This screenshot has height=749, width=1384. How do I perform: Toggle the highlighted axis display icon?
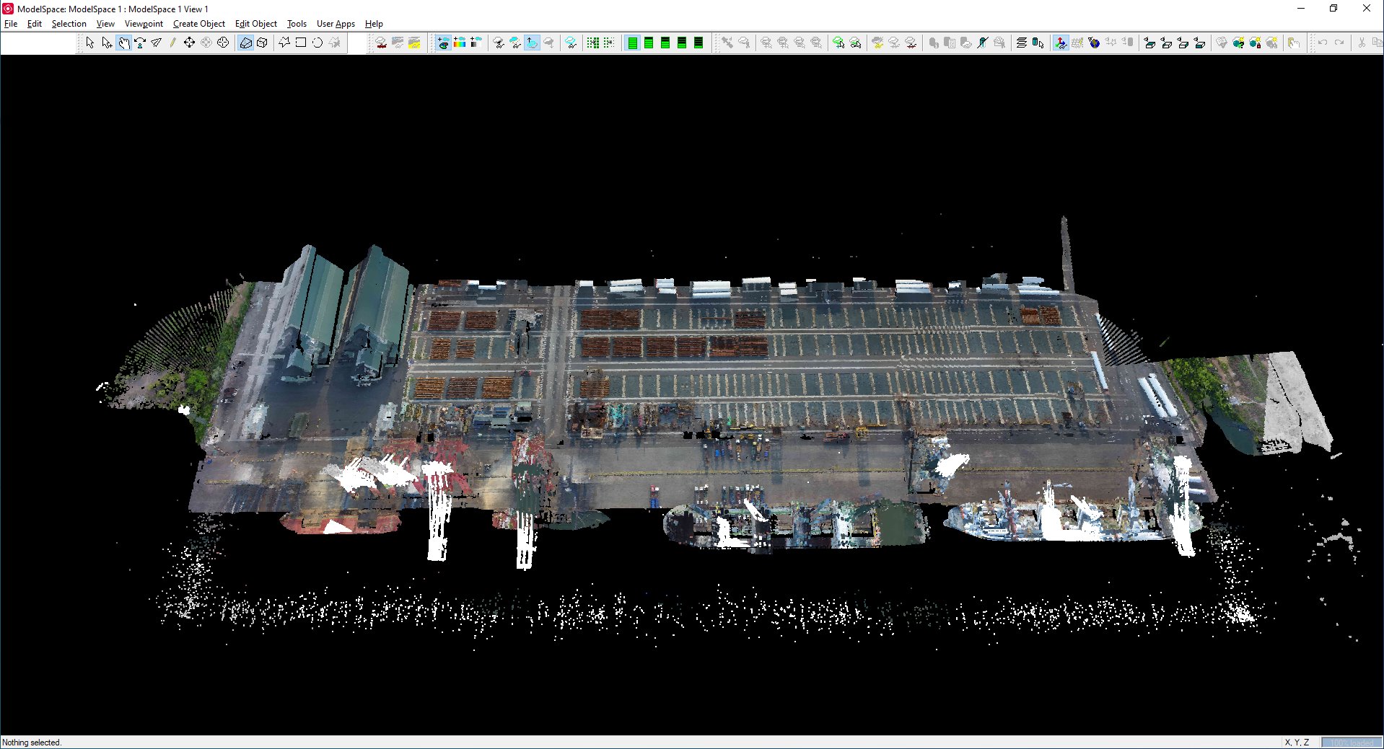(1060, 43)
